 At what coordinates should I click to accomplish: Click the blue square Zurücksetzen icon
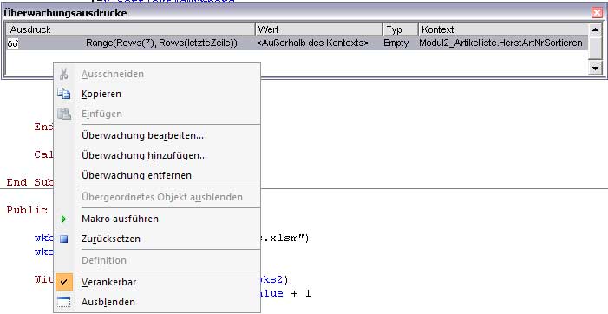click(x=63, y=239)
